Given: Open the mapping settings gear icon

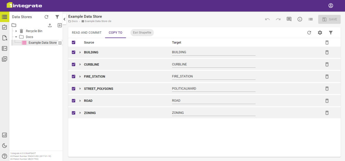Looking at the screenshot, I should point(320,33).
